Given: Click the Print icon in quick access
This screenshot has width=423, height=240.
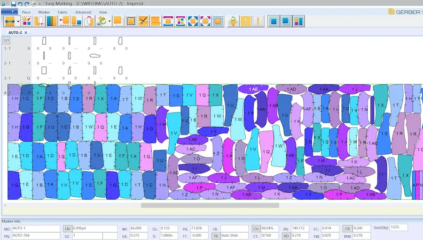Looking at the screenshot, I should [34, 4].
